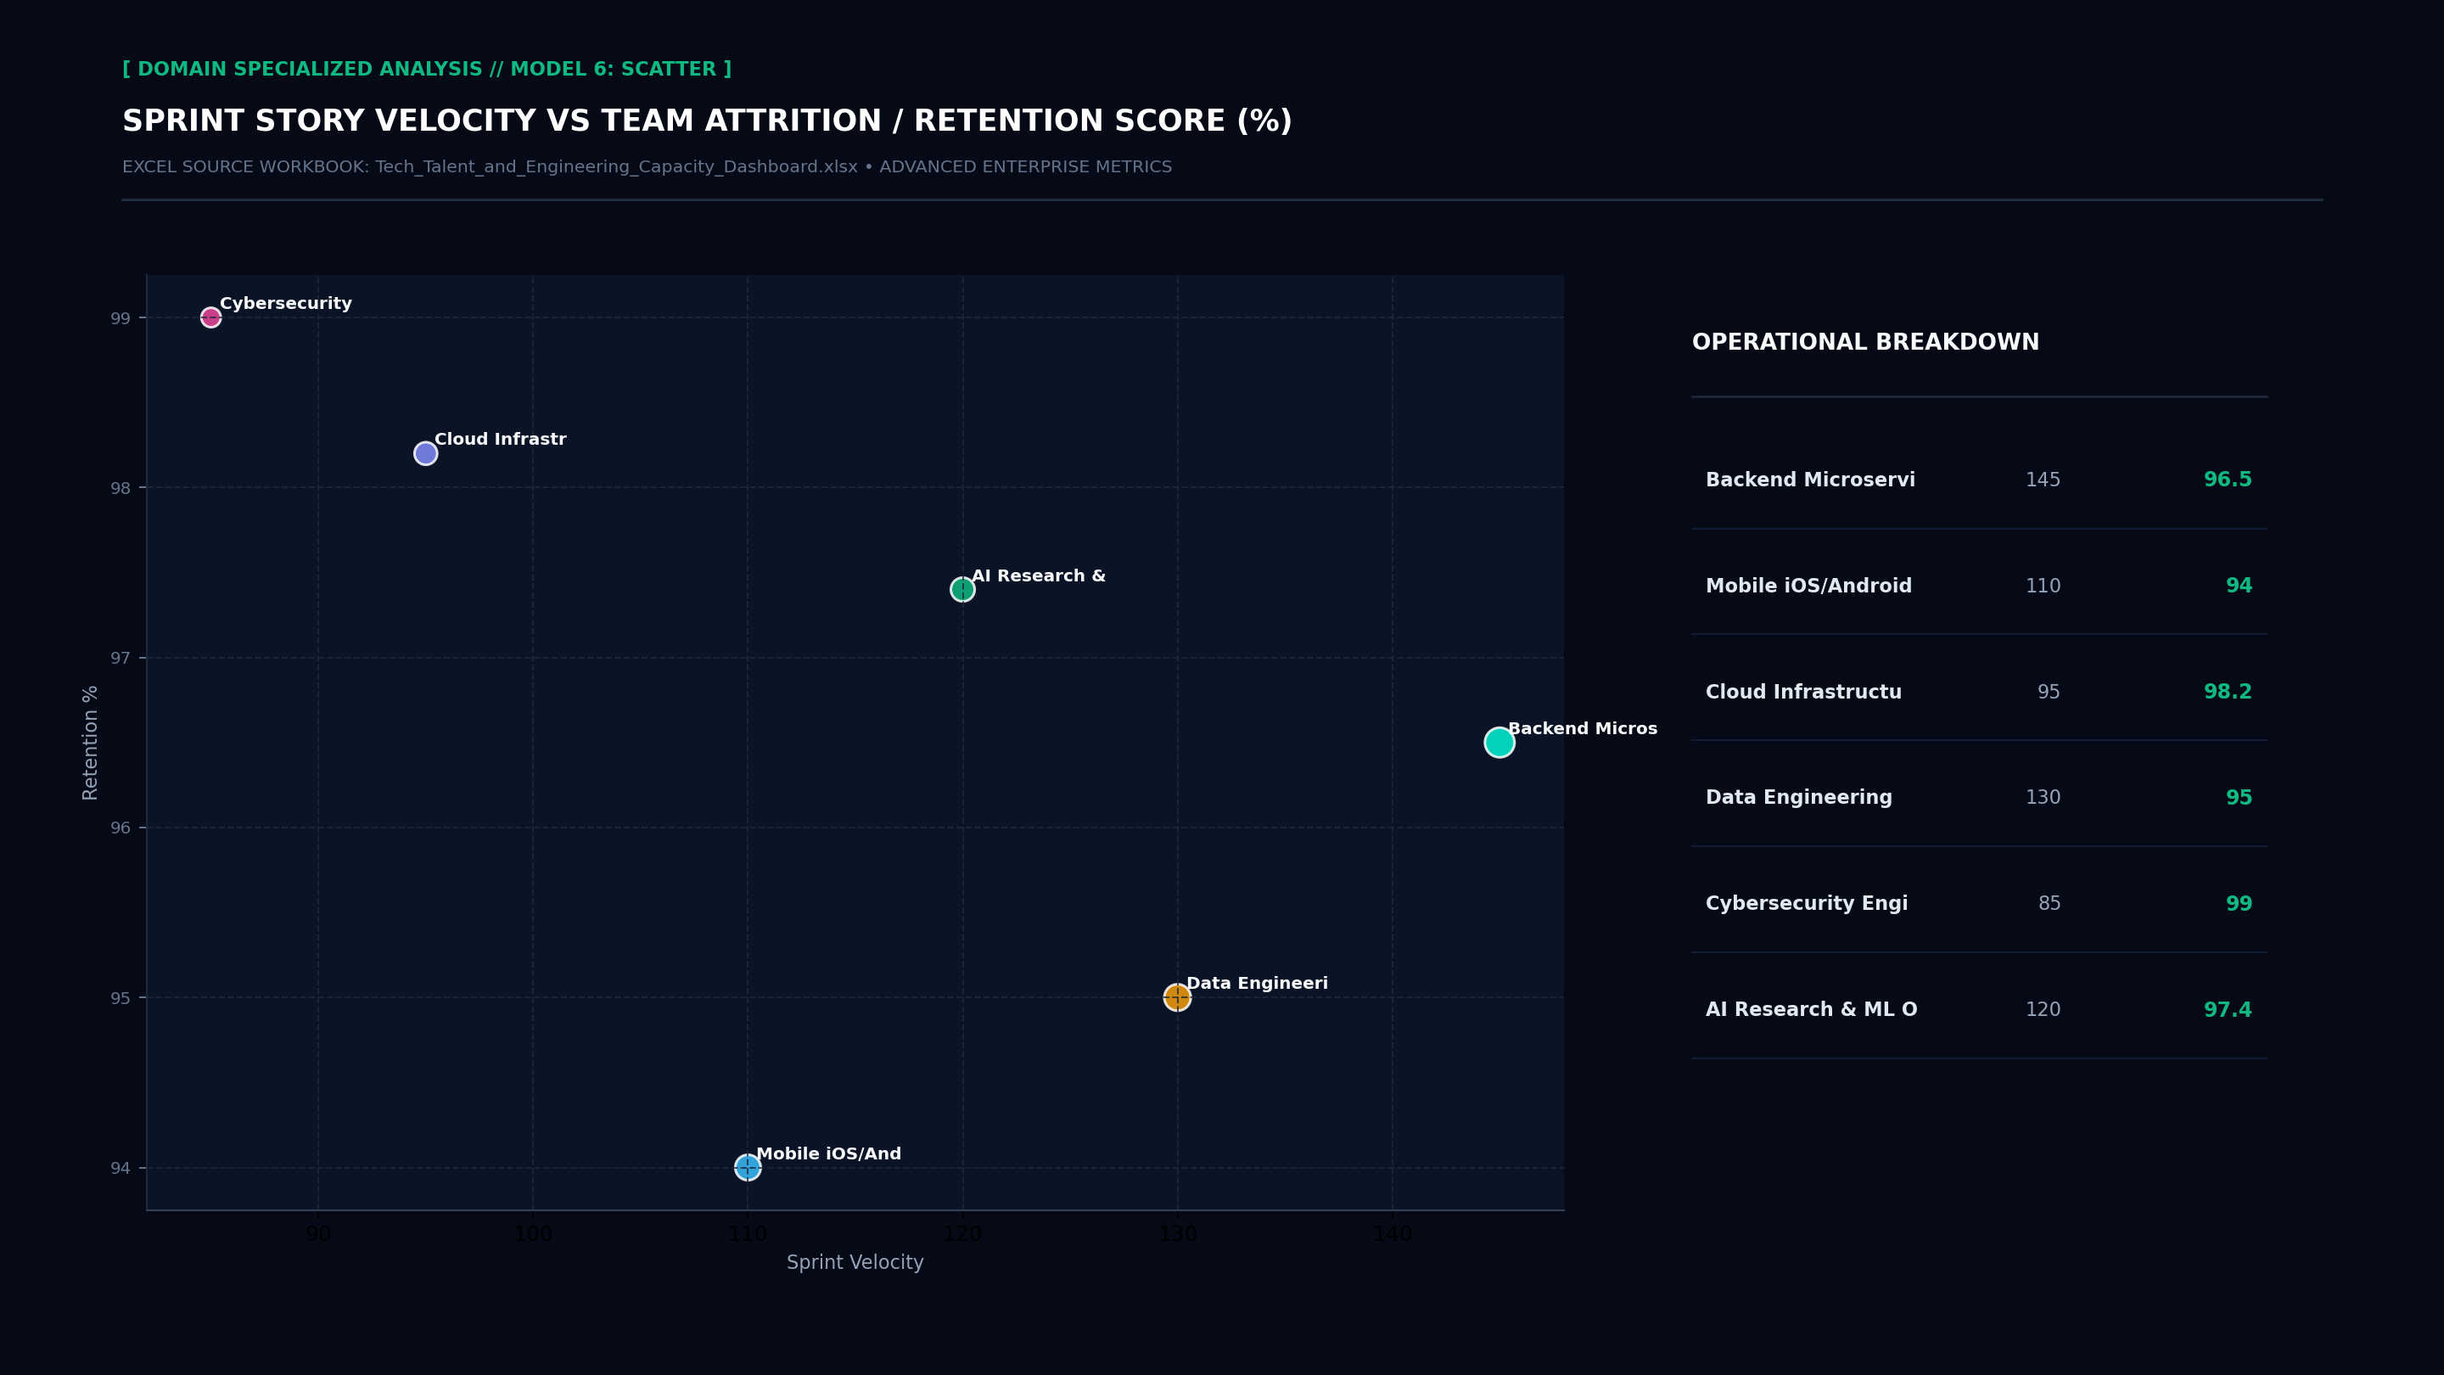Select the purple Cloud Infrastr data point
The height and width of the screenshot is (1375, 2444).
(x=426, y=453)
